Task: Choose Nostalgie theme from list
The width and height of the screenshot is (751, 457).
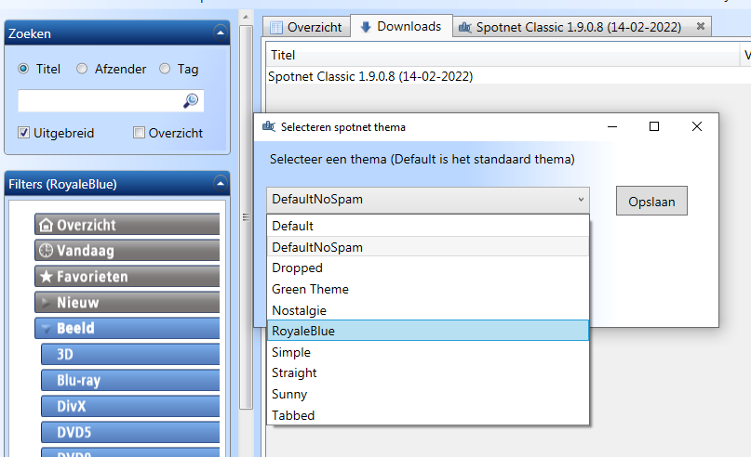Action: point(428,310)
